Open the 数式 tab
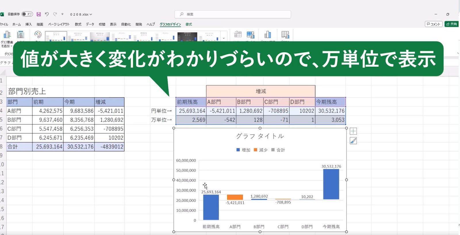 [x=78, y=24]
